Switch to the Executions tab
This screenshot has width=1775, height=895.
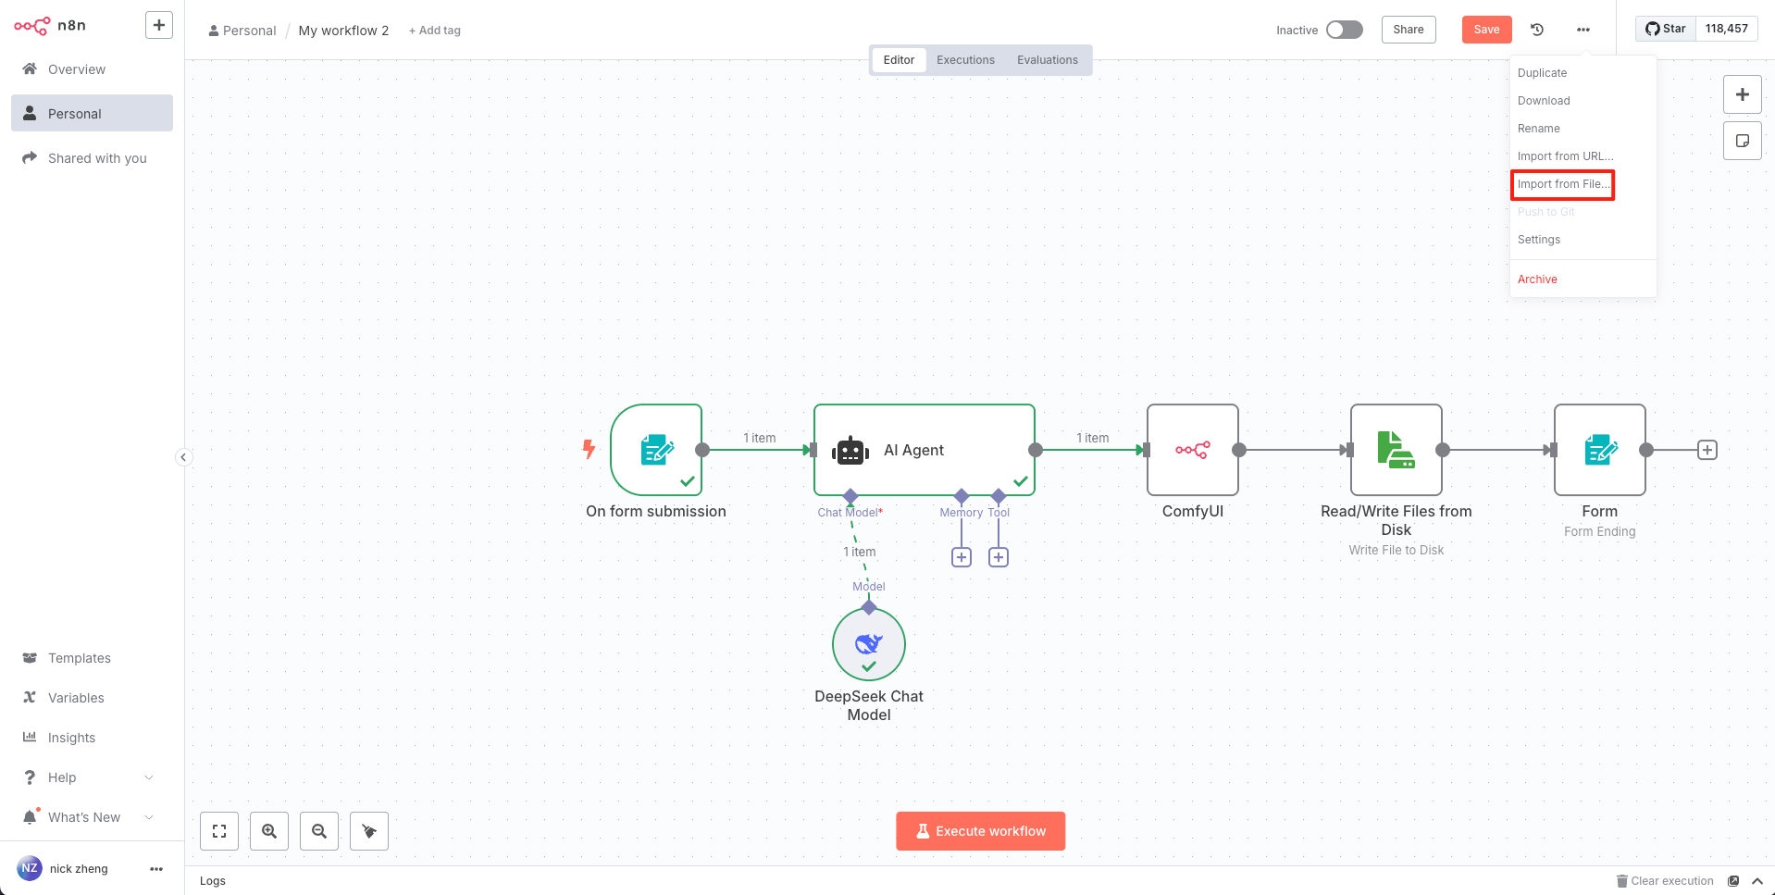pyautogui.click(x=965, y=60)
